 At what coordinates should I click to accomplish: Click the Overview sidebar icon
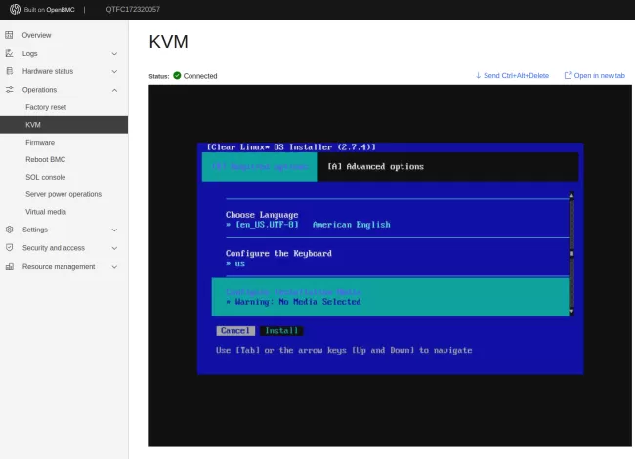10,35
